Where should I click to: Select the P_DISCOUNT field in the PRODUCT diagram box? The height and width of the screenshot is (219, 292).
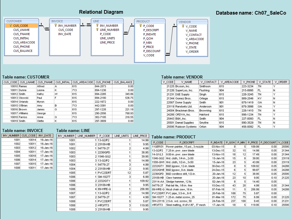(x=152, y=51)
